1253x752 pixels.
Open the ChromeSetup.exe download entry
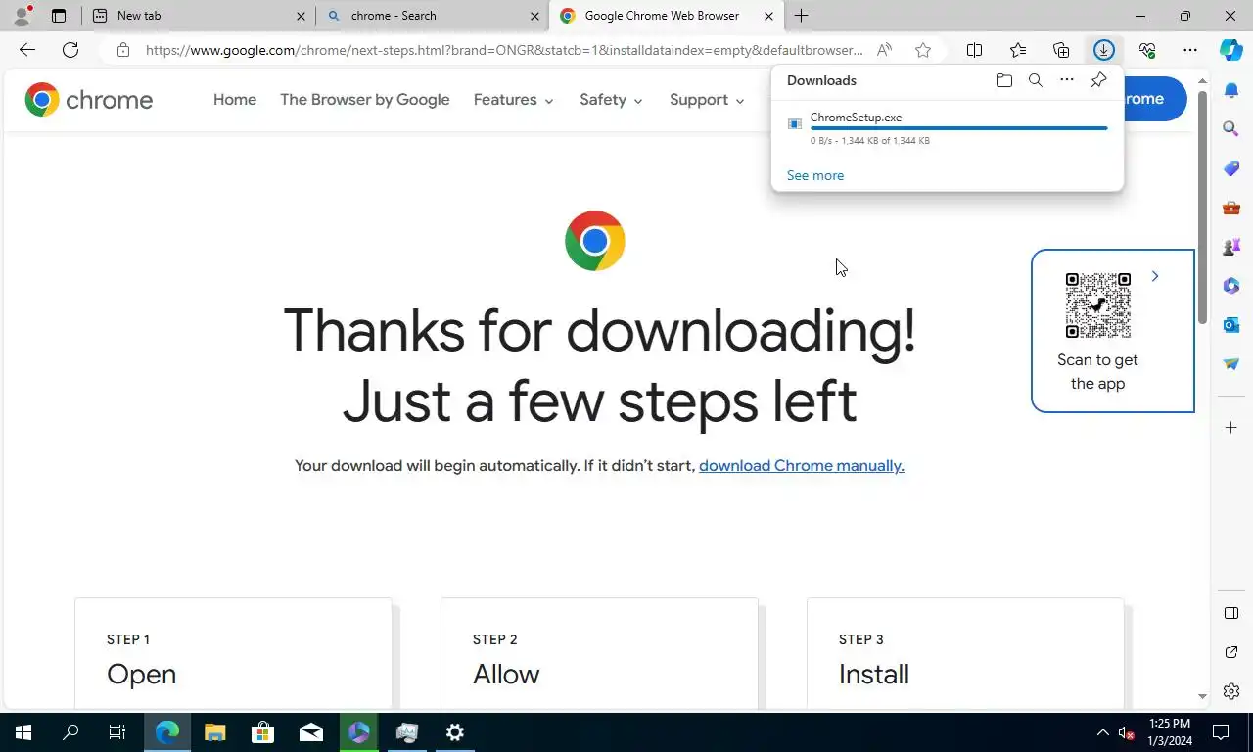[x=948, y=128]
